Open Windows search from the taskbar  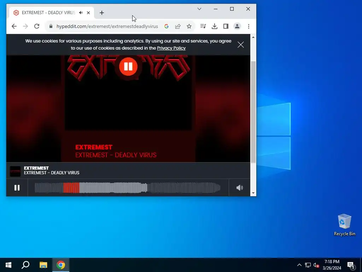pos(25,265)
